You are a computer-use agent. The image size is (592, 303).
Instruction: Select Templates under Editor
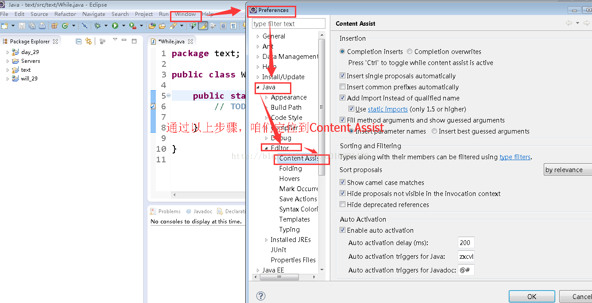(x=294, y=219)
